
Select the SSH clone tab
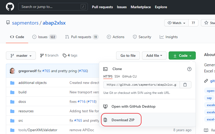click(x=117, y=76)
